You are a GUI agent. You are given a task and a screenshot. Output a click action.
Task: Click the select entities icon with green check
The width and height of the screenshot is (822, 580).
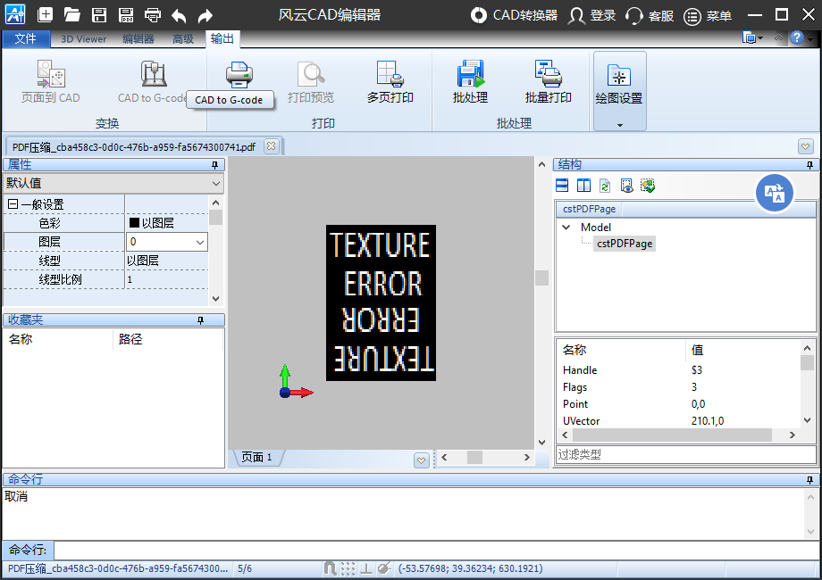(x=648, y=186)
